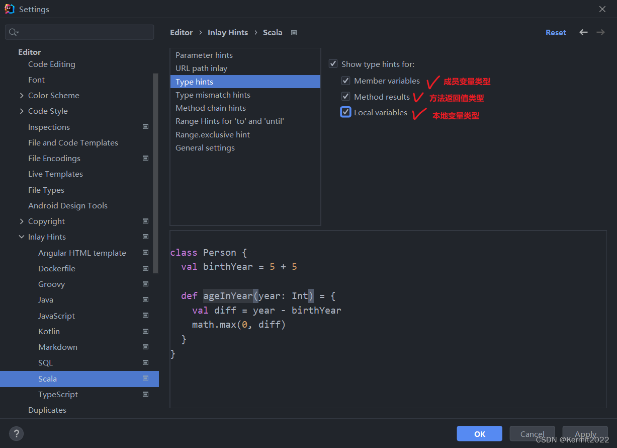Uncheck the Member variables checkbox
The height and width of the screenshot is (448, 617).
coord(345,81)
